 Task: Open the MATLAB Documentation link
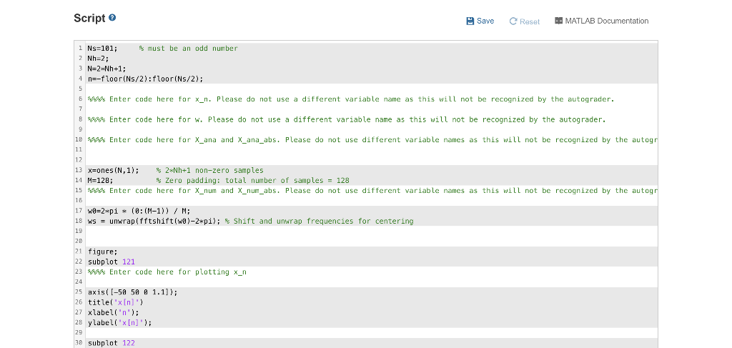(601, 21)
